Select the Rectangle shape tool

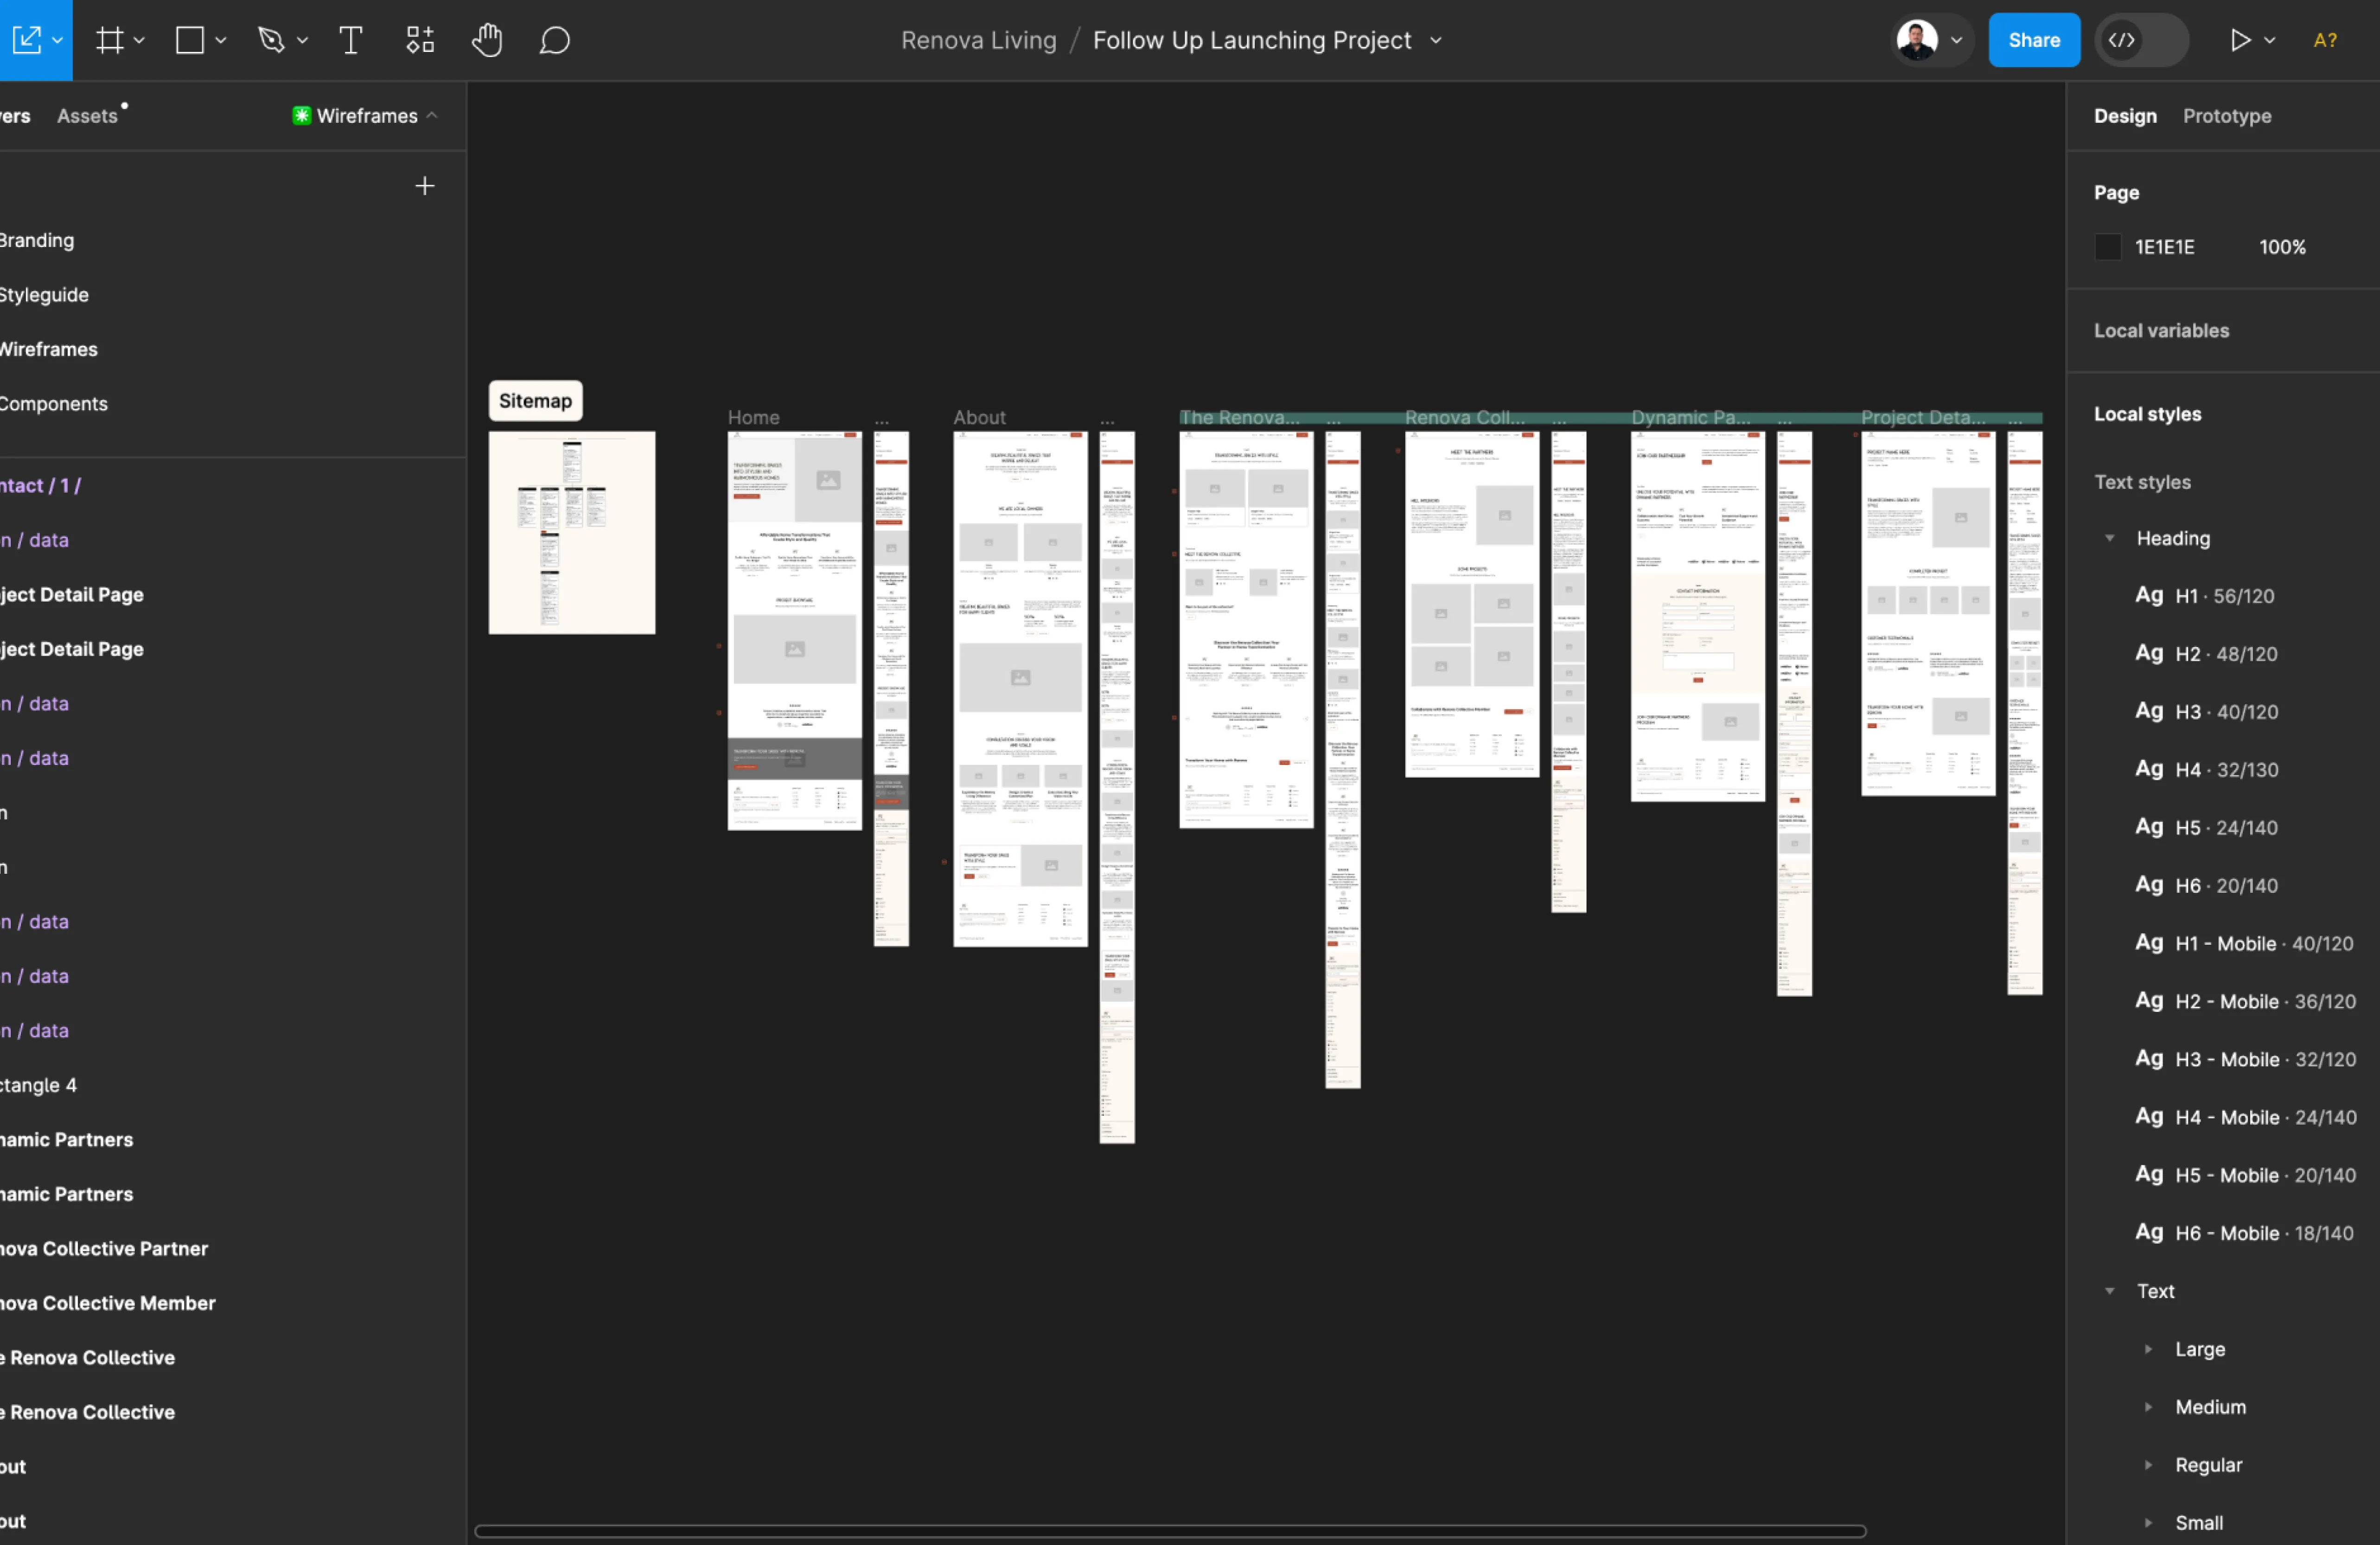pos(190,40)
